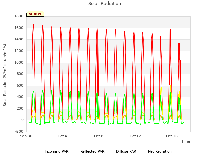This screenshot has height=158, width=210.
Task: Click the Solar Radiation chart title
Action: click(105, 4)
